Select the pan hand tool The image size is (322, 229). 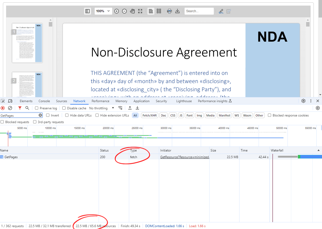[132, 11]
